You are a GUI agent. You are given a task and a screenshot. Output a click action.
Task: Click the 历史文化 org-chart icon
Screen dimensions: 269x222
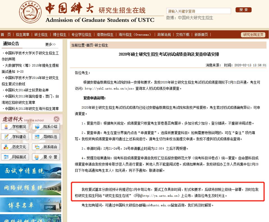[6, 147]
